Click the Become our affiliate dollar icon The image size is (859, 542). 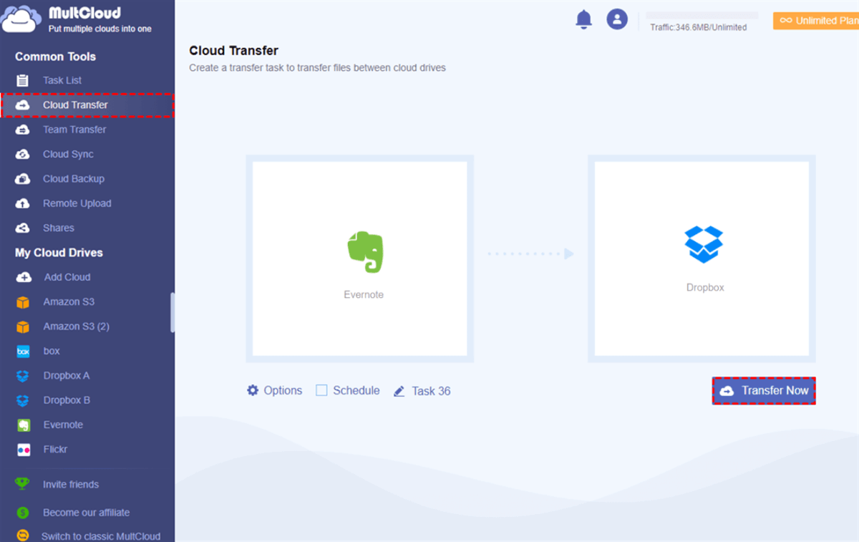[x=23, y=513]
